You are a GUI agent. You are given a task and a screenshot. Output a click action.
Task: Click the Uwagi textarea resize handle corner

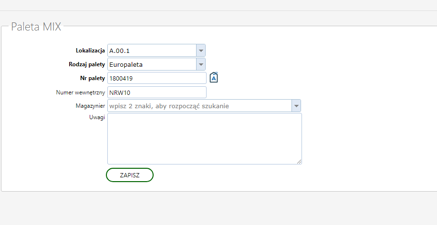[299, 162]
